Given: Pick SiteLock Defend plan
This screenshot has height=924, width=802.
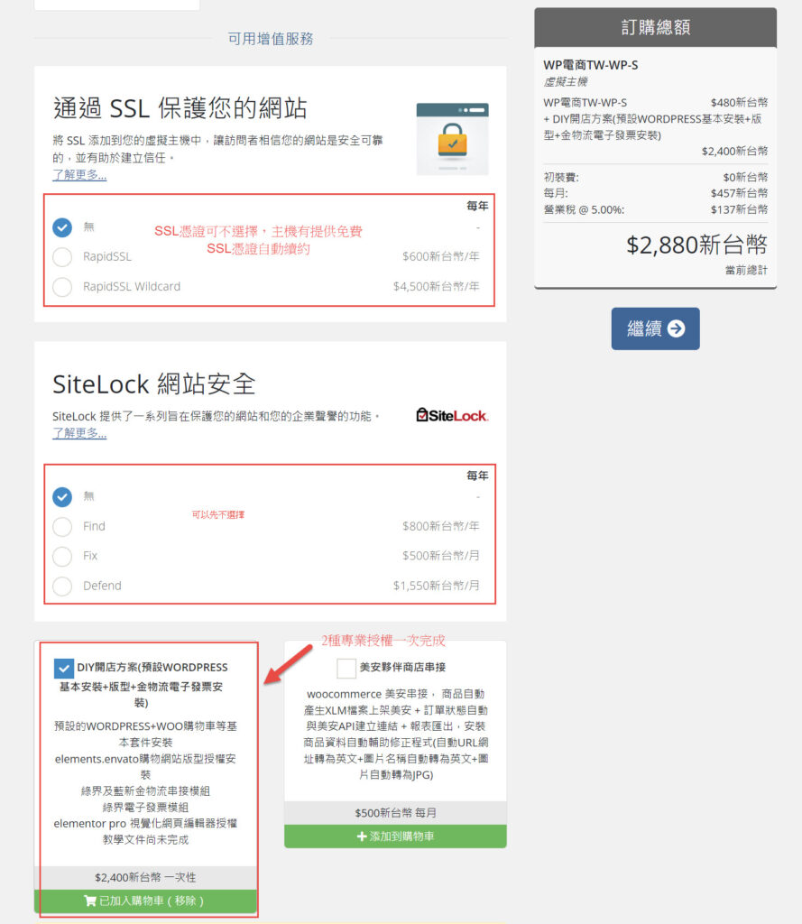Looking at the screenshot, I should tap(62, 587).
